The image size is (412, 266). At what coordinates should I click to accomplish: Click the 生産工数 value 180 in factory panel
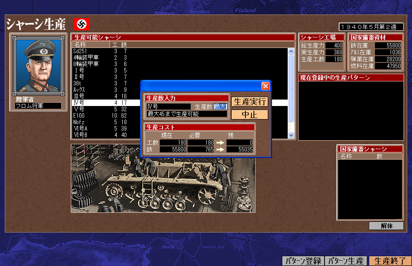(334, 59)
